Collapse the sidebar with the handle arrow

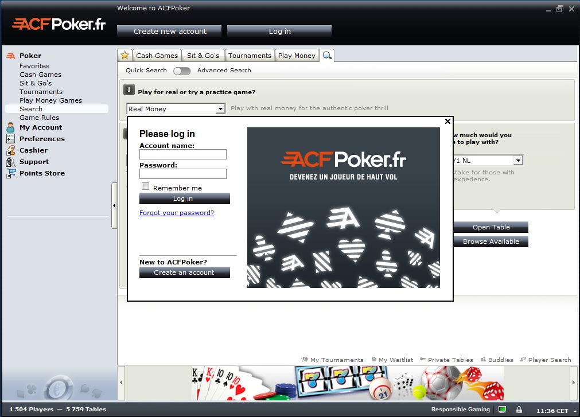(x=114, y=205)
